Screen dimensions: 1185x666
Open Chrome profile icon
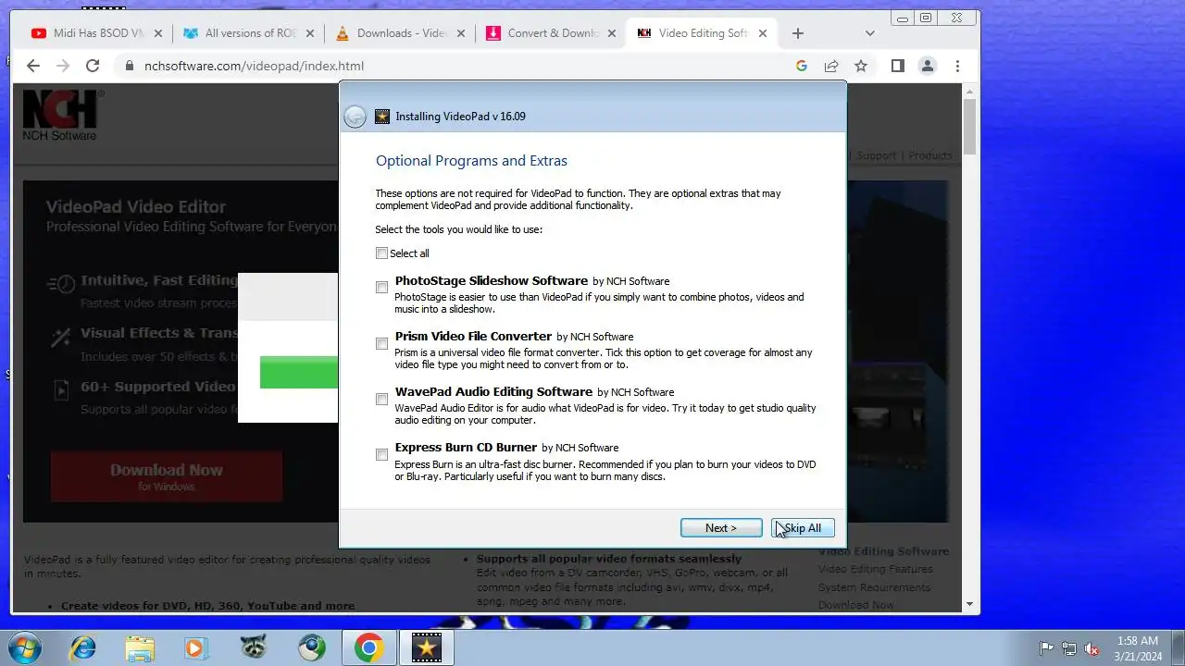click(927, 66)
